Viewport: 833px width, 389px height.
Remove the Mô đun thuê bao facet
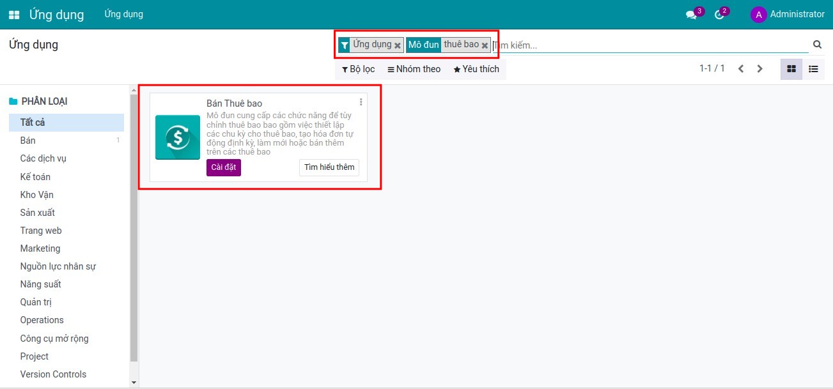(485, 45)
